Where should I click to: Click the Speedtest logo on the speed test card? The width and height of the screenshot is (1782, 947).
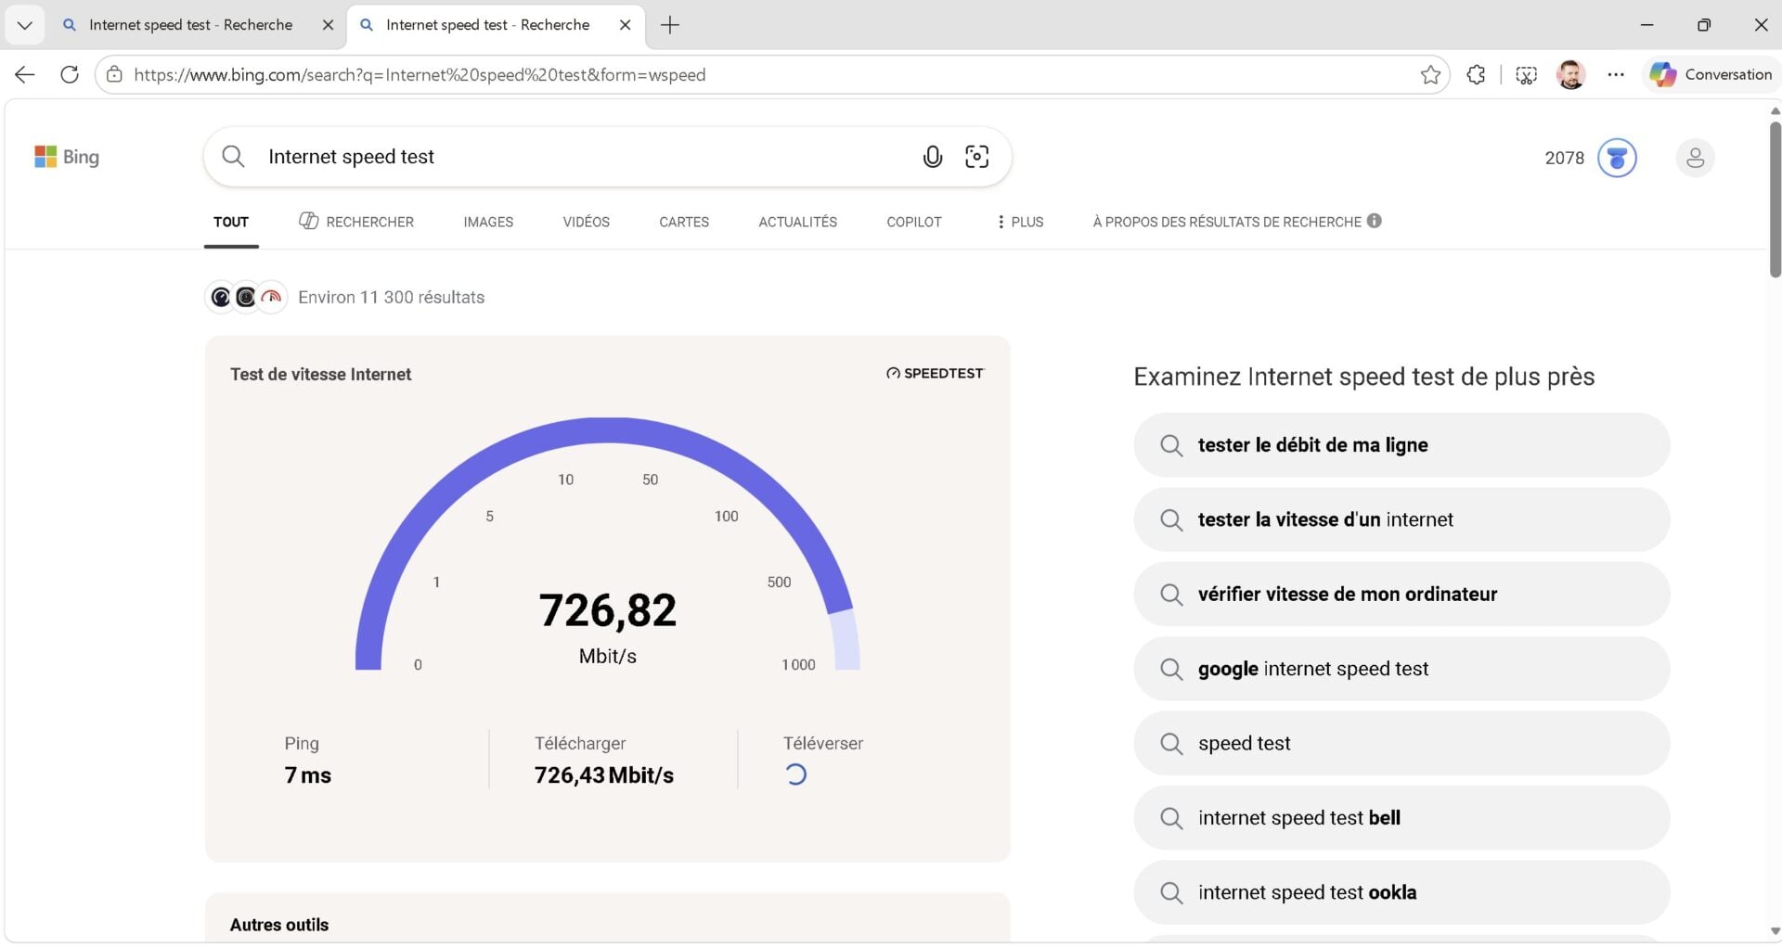[934, 373]
